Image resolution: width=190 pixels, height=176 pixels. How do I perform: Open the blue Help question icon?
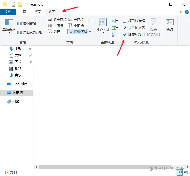point(187,12)
